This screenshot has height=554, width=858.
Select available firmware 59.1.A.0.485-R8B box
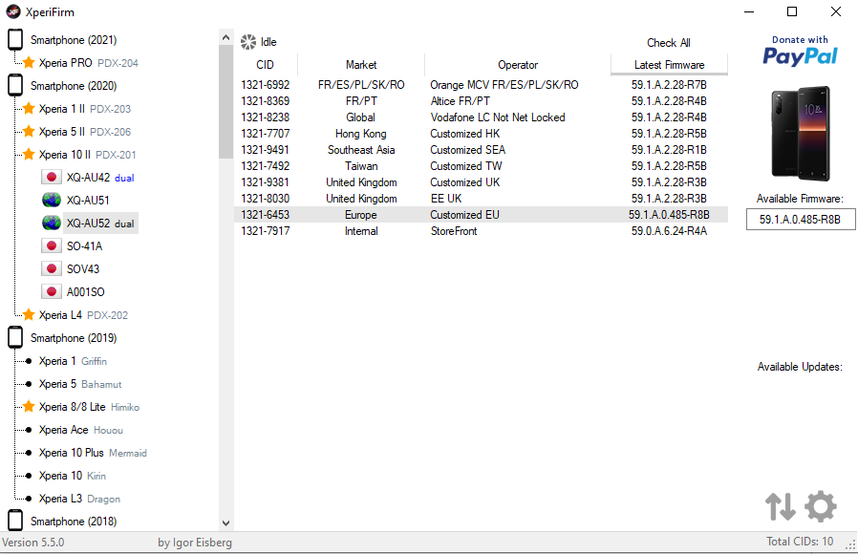tap(800, 220)
